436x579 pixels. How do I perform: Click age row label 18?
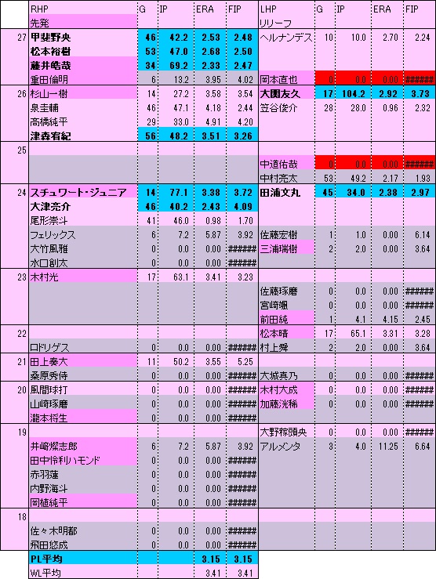click(x=22, y=516)
